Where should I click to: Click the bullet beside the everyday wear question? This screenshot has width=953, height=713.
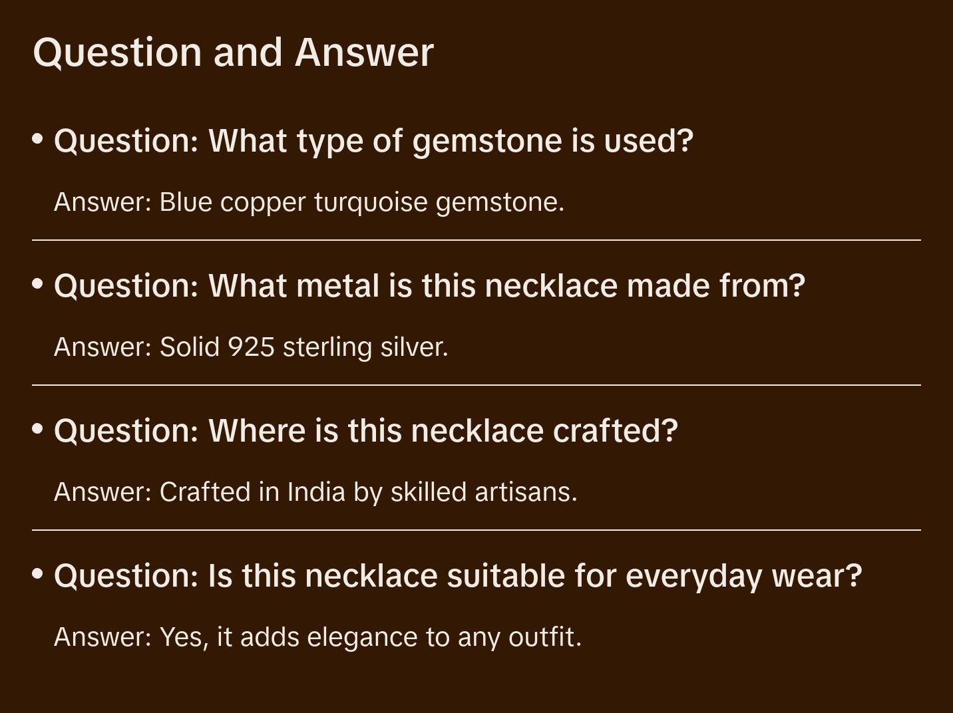coord(38,574)
